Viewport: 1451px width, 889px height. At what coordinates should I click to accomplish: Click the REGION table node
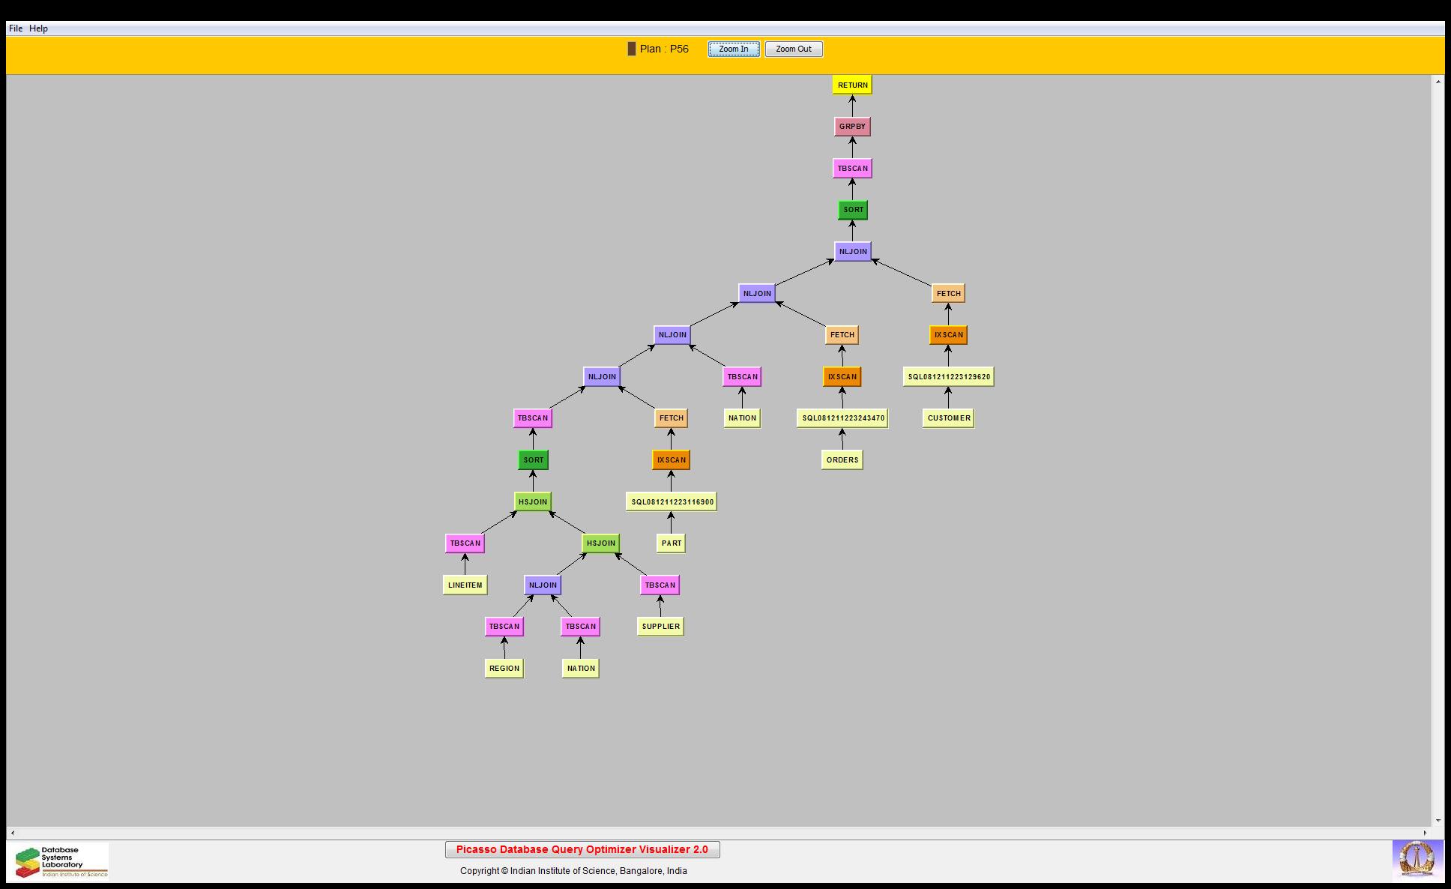click(504, 669)
